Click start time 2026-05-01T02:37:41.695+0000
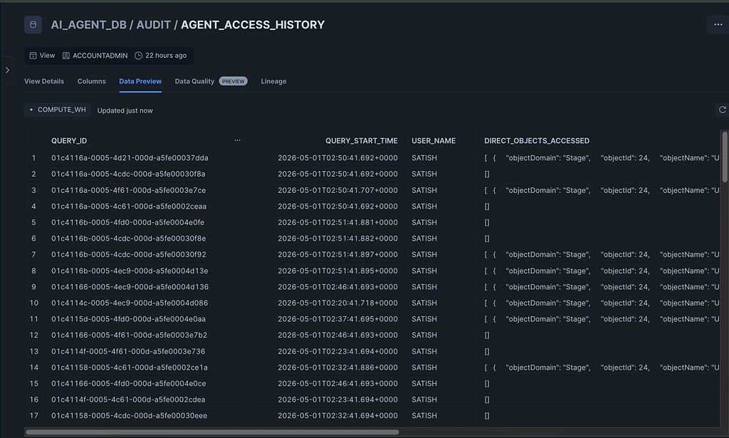 [337, 319]
